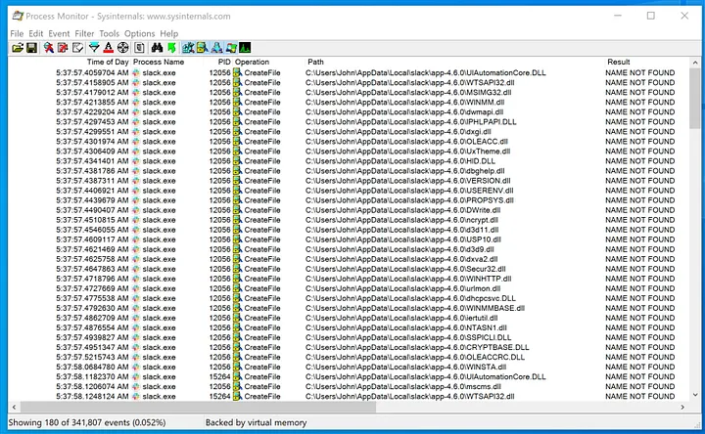Toggle the Autoscroll toolbar button
The height and width of the screenshot is (434, 705).
[63, 47]
